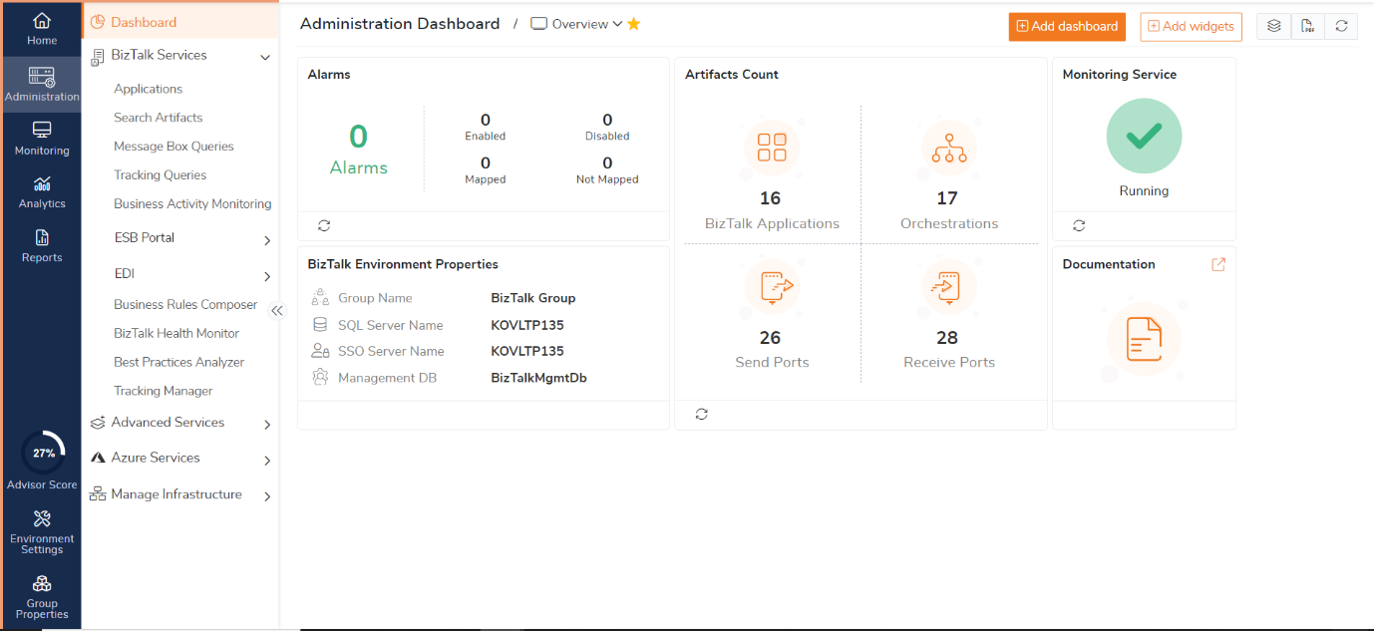The height and width of the screenshot is (631, 1374).
Task: Click the Receive Ports icon
Action: 948,287
